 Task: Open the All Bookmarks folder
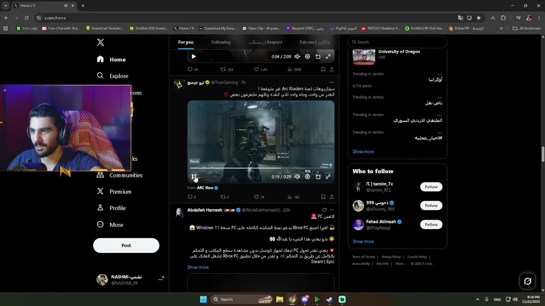pyautogui.click(x=527, y=28)
